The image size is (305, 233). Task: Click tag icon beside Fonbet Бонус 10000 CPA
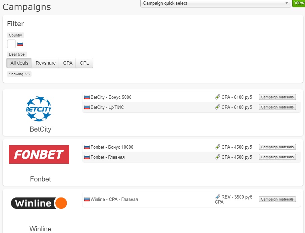tap(217, 147)
